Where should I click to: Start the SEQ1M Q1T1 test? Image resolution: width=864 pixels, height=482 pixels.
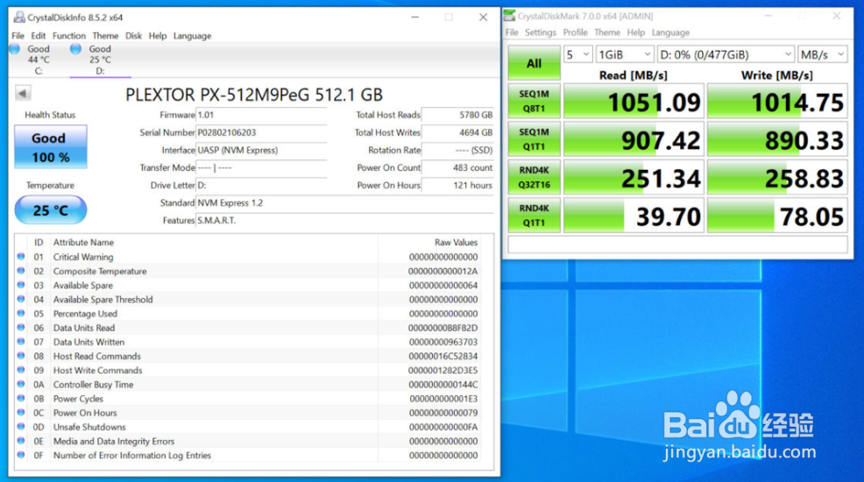tap(534, 138)
